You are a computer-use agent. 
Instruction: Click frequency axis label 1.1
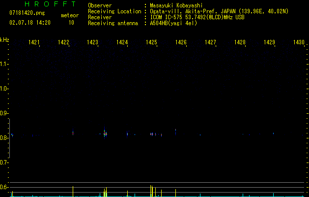(x=4, y=64)
